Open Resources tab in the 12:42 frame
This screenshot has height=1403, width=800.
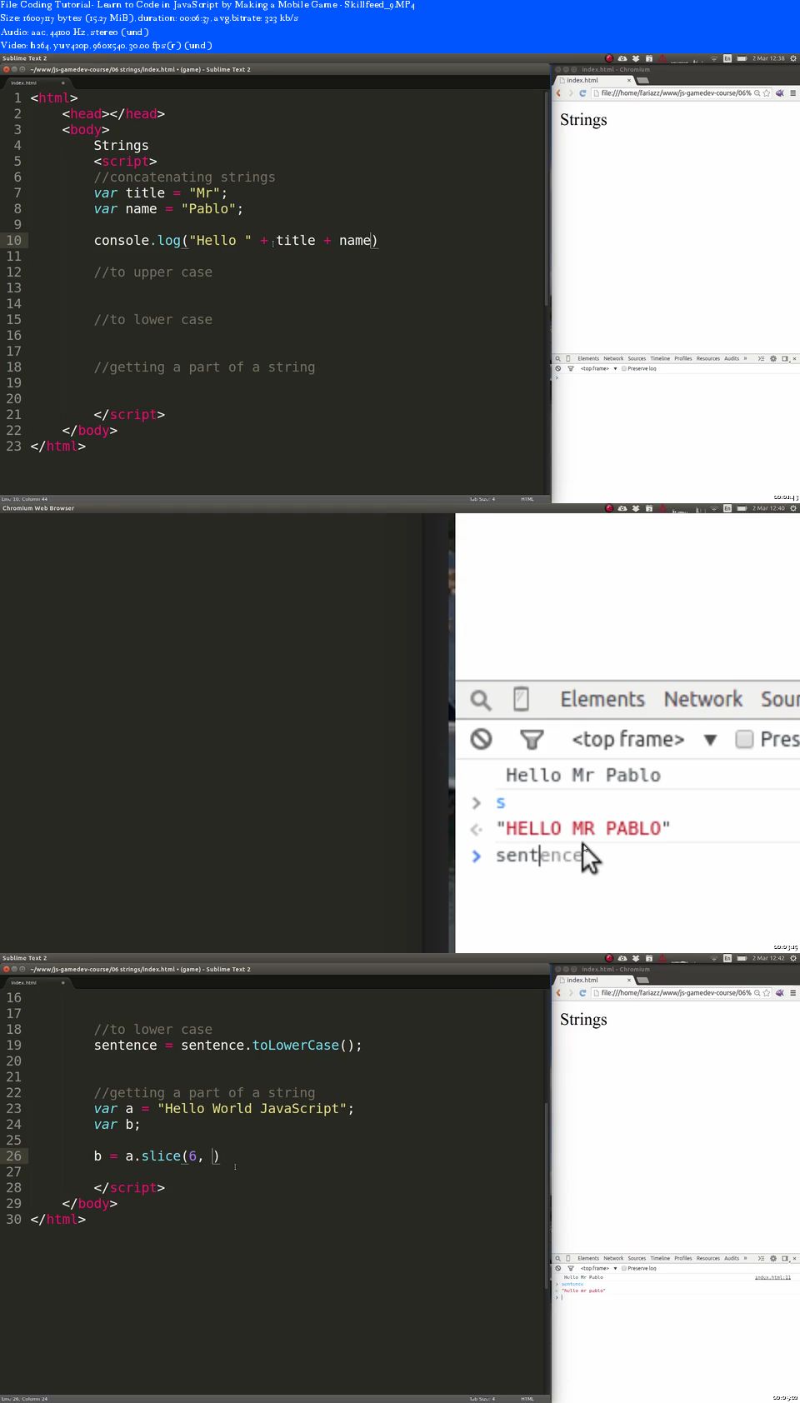[708, 1259]
